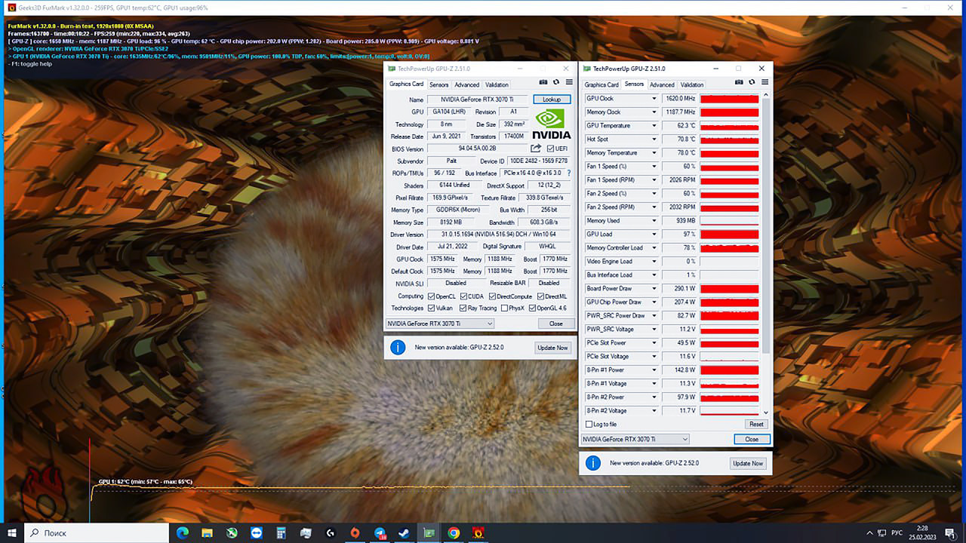The height and width of the screenshot is (543, 966).
Task: Toggle the OpenCL checkbox
Action: 431,296
